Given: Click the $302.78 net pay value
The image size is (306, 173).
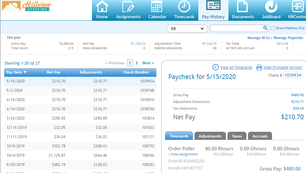Looking at the screenshot, I should (x=59, y=146).
